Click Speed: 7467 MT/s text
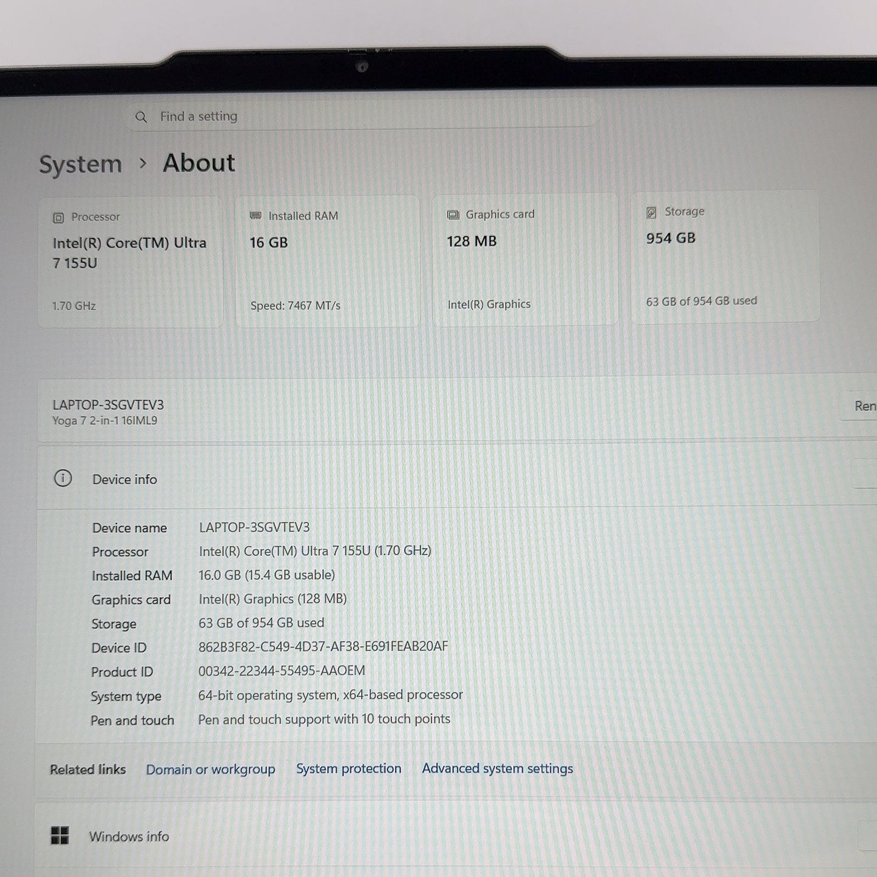Viewport: 877px width, 877px height. coord(296,306)
